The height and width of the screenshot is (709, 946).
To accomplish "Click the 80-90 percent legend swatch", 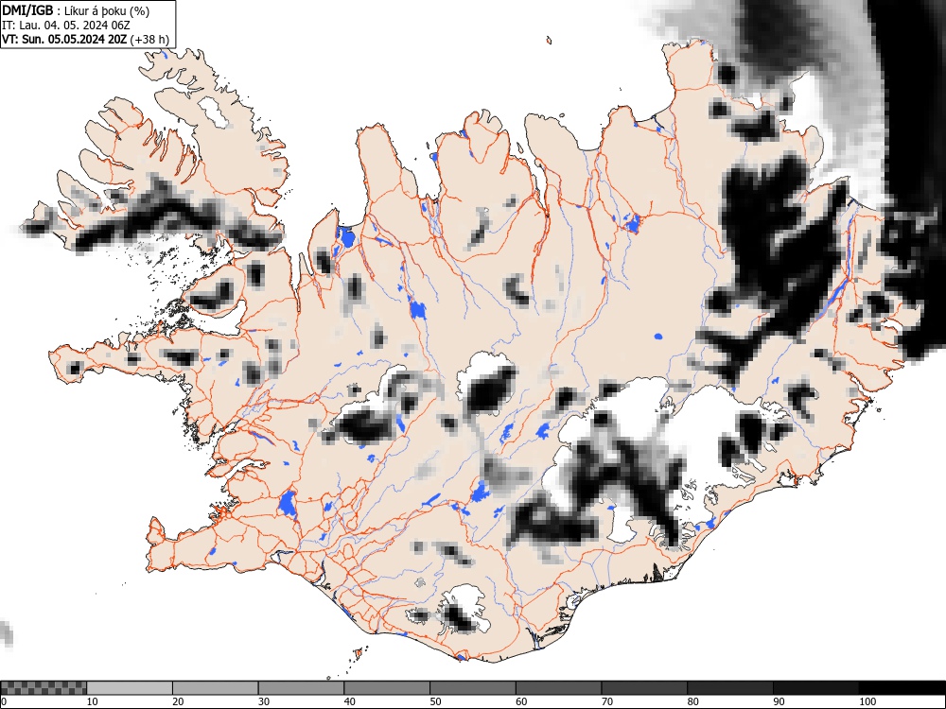I will click(x=729, y=688).
